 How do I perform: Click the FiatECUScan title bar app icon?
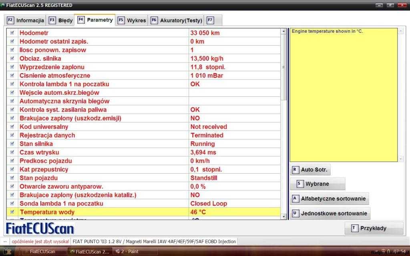(3, 5)
